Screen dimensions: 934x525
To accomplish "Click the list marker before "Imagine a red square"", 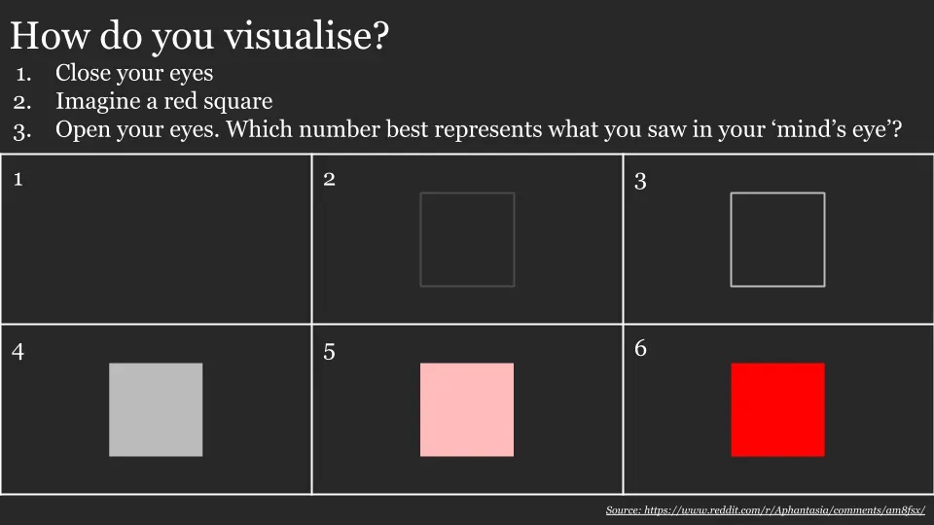I will [23, 101].
